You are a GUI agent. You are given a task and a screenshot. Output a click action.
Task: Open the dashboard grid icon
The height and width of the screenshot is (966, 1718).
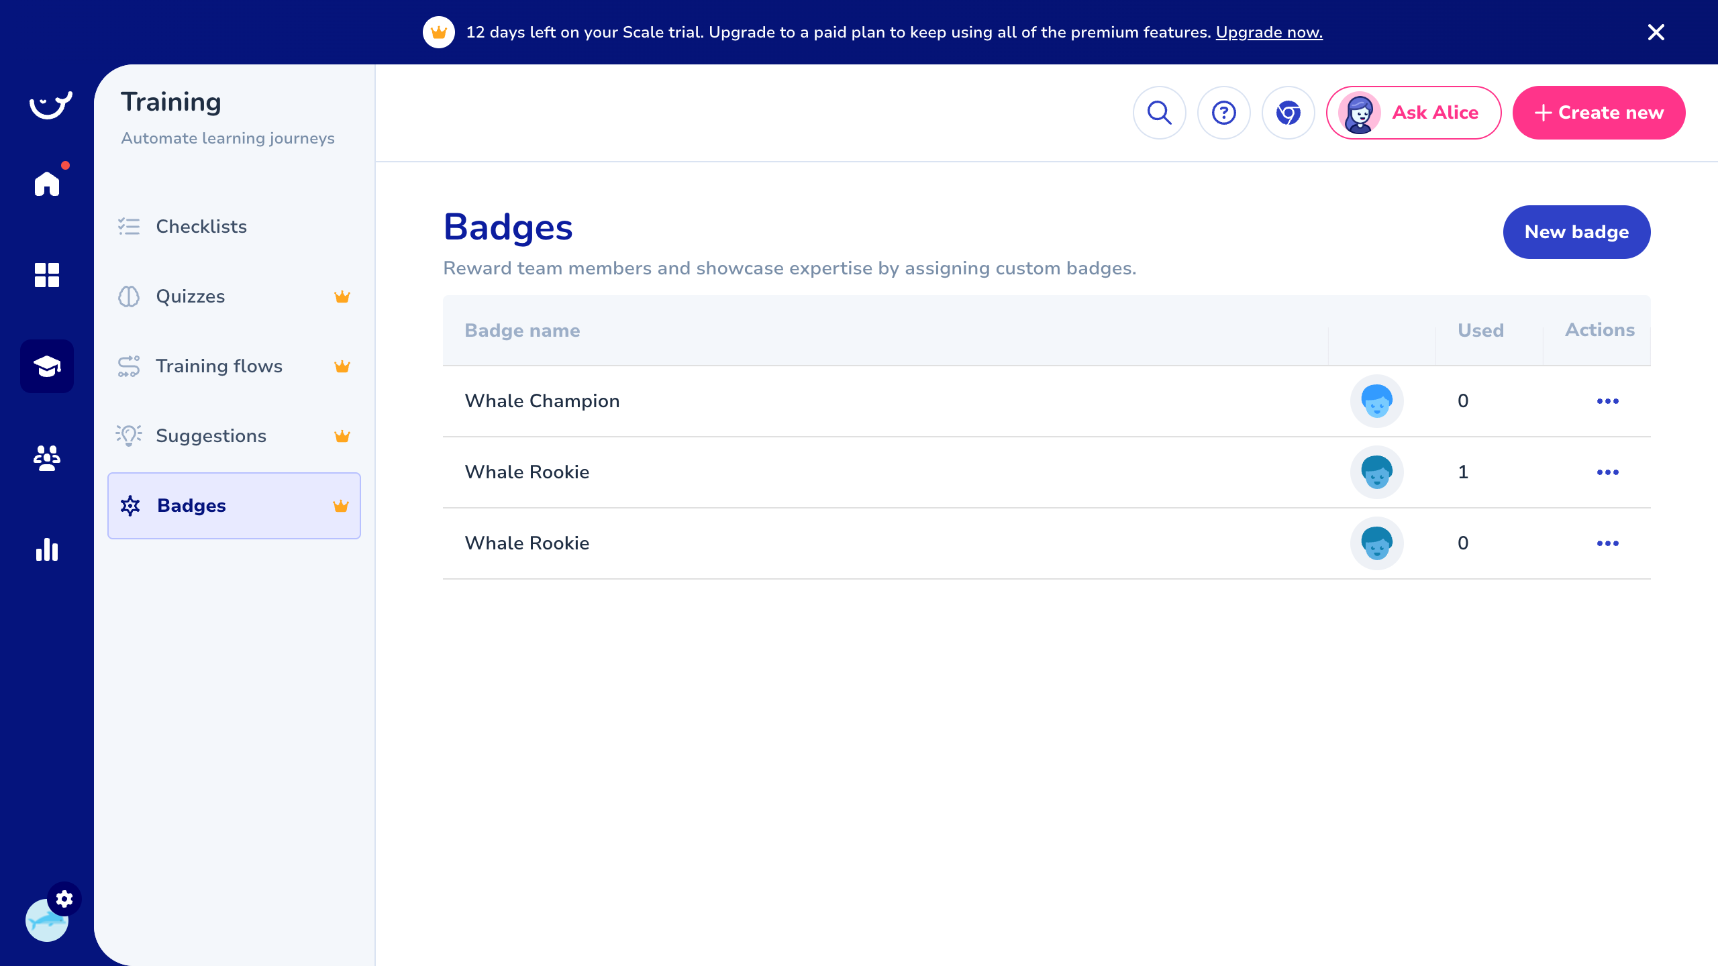click(x=46, y=275)
